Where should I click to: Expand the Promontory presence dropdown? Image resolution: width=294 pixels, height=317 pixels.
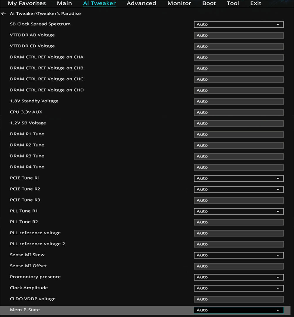point(239,277)
